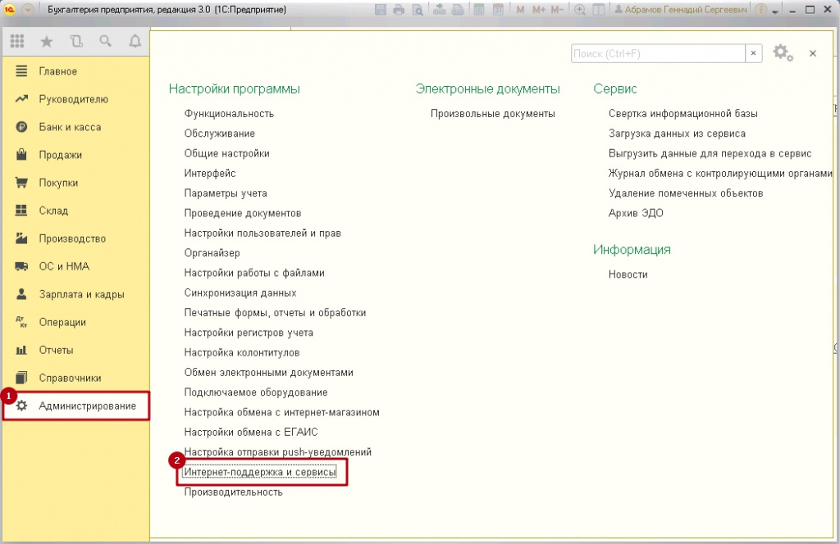This screenshot has height=544, width=840.
Task: Open Параметры учета link
Action: [x=225, y=193]
